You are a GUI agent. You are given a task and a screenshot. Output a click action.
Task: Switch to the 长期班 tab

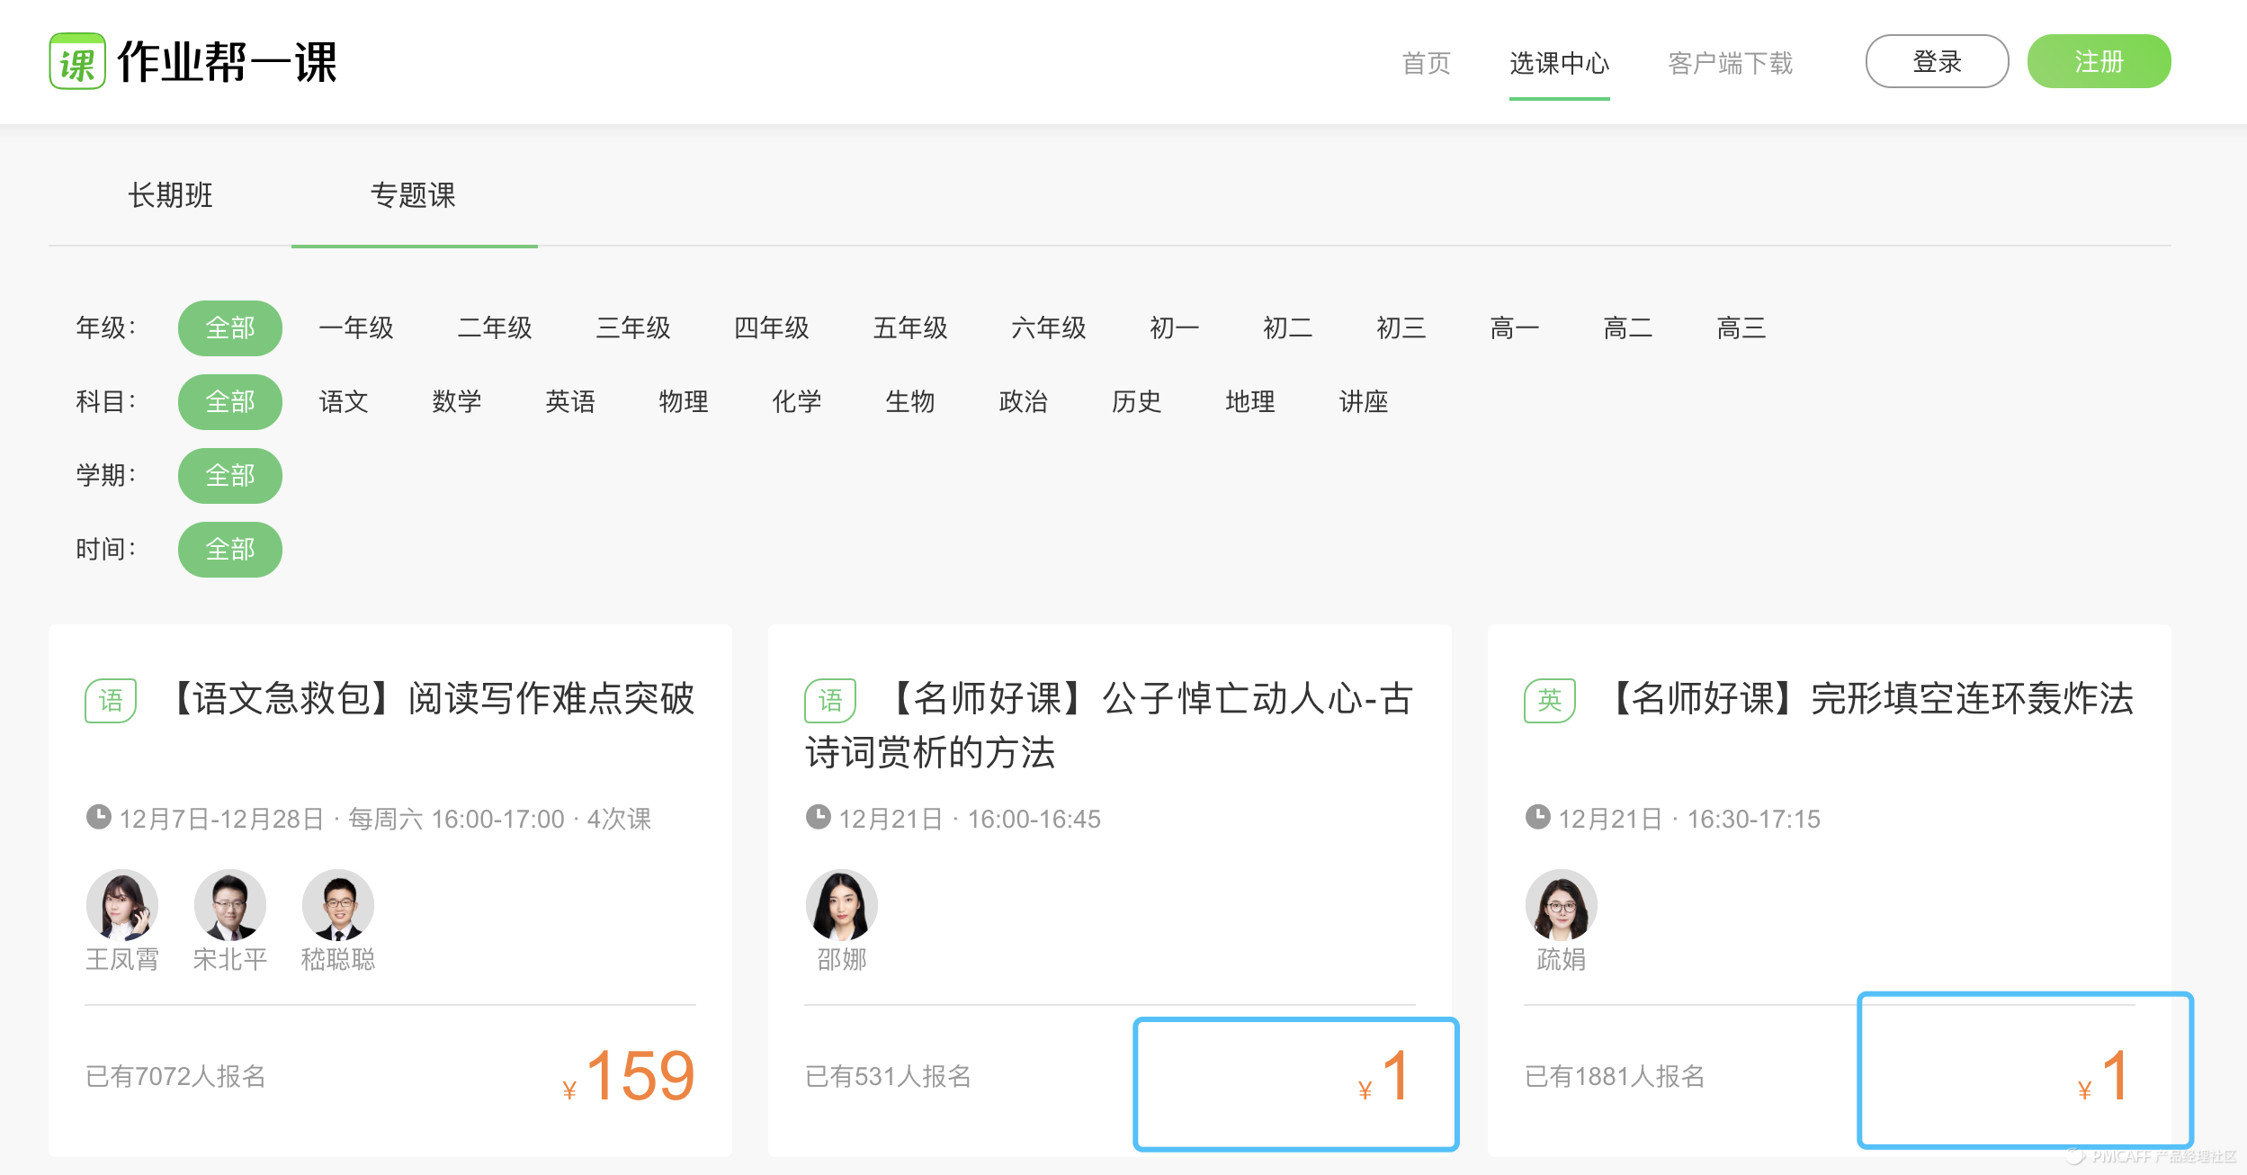(170, 195)
